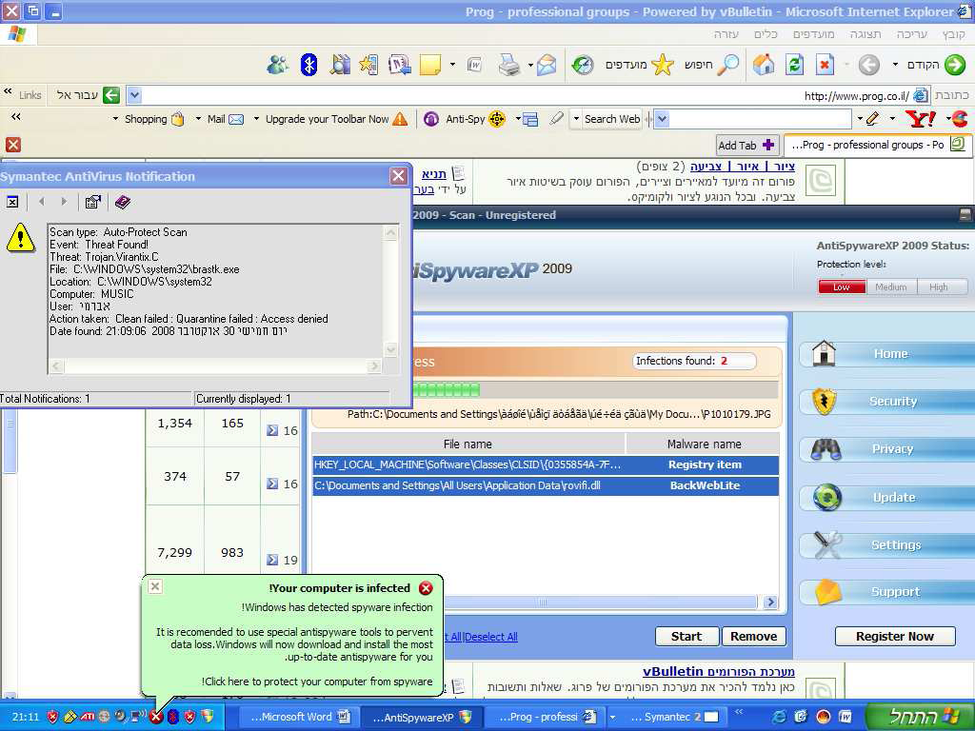Screen dimensions: 975x731
Task: Click Deselect All link
Action: pos(490,637)
